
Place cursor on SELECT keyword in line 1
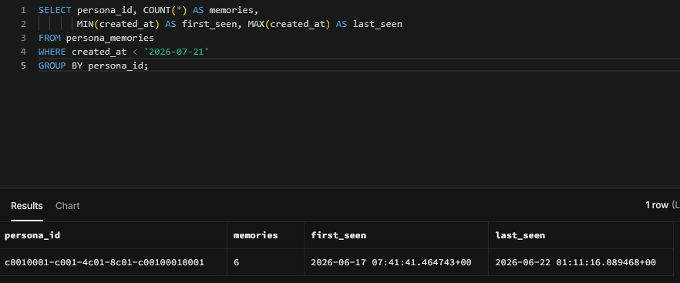point(55,10)
